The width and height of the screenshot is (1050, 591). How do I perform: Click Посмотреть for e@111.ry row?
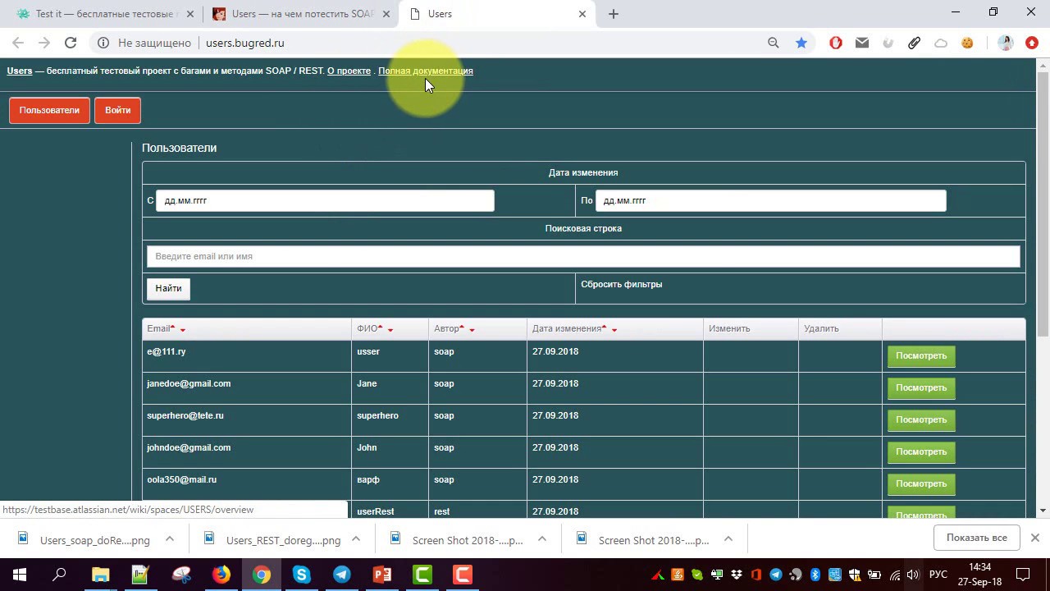921,356
